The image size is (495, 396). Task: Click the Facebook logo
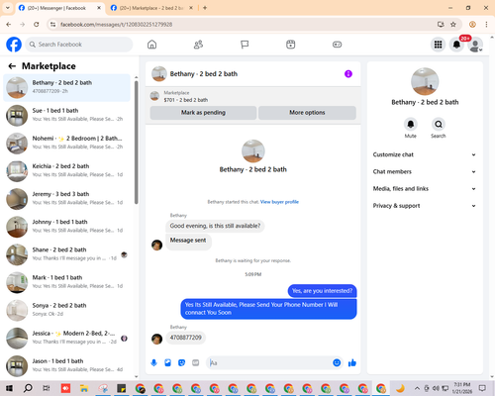click(14, 45)
